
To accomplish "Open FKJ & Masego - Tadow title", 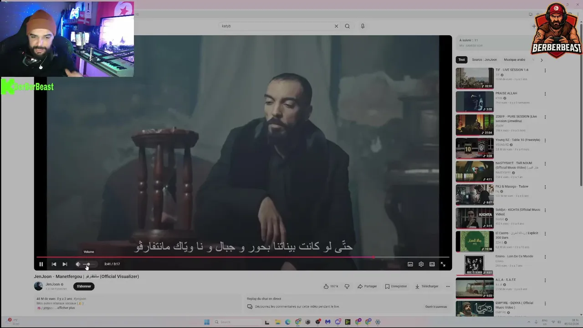I will (512, 186).
